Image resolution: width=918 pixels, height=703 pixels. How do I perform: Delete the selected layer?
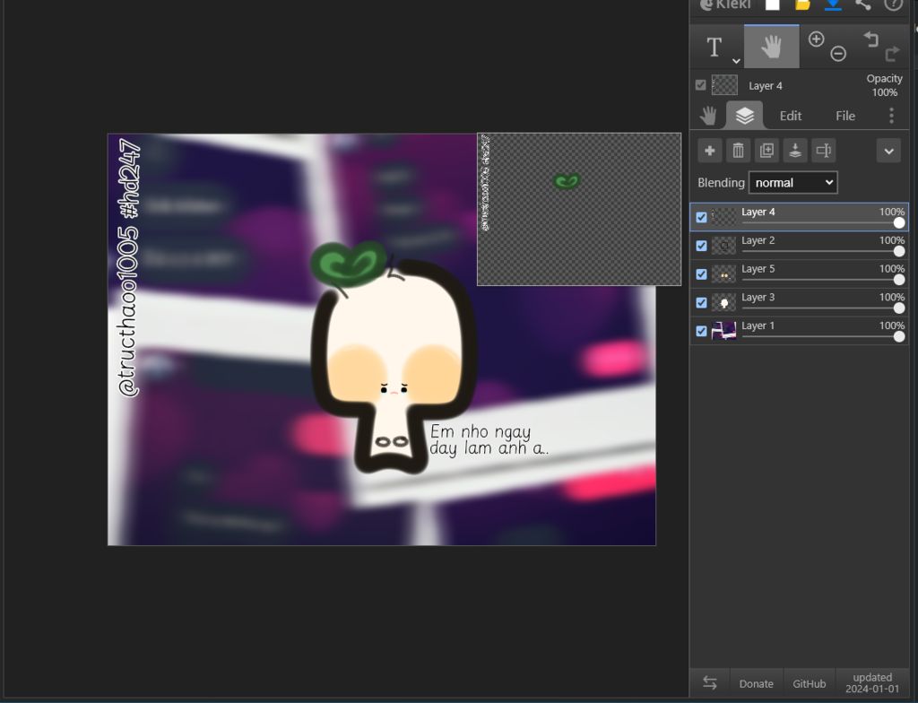click(x=739, y=151)
